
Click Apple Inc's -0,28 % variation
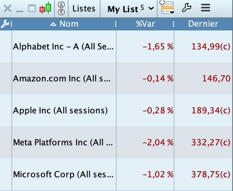158,111
